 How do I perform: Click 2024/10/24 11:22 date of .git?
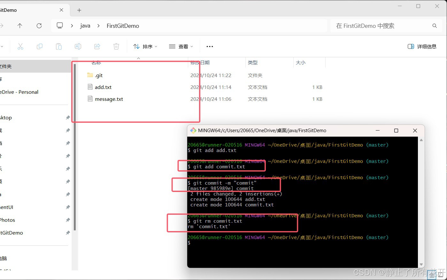[x=211, y=75]
